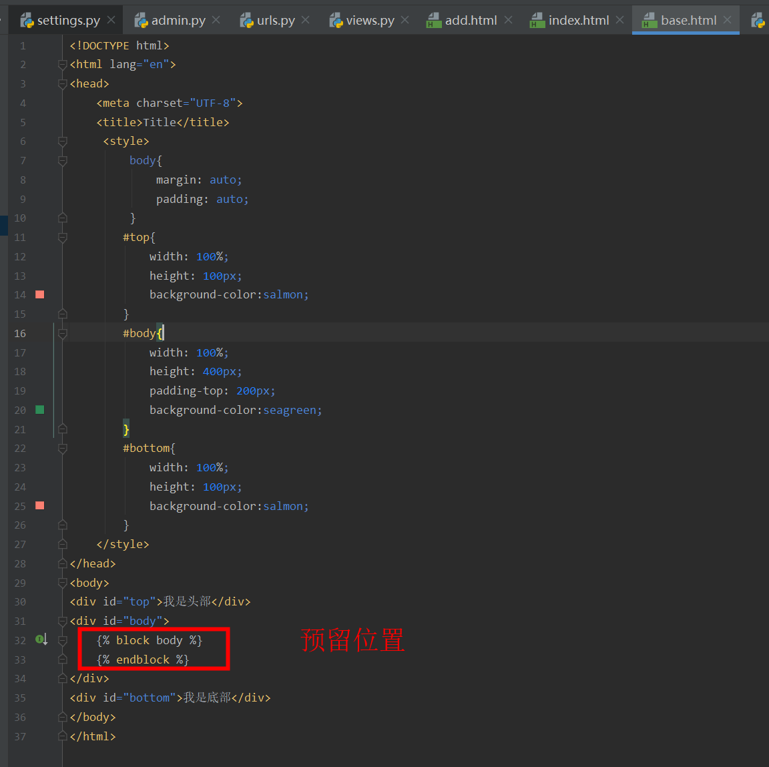The height and width of the screenshot is (767, 769).
Task: Collapse the block body template tag fold
Action: point(62,640)
